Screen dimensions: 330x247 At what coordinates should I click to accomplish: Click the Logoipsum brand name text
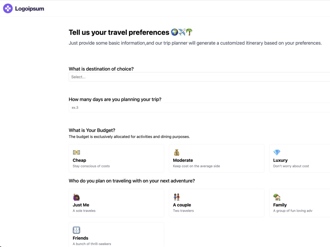29,9
